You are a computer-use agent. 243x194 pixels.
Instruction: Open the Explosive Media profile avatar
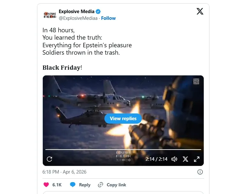pos(50,15)
